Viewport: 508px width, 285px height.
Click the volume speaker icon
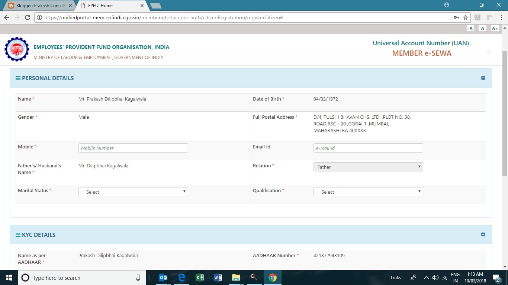point(435,278)
